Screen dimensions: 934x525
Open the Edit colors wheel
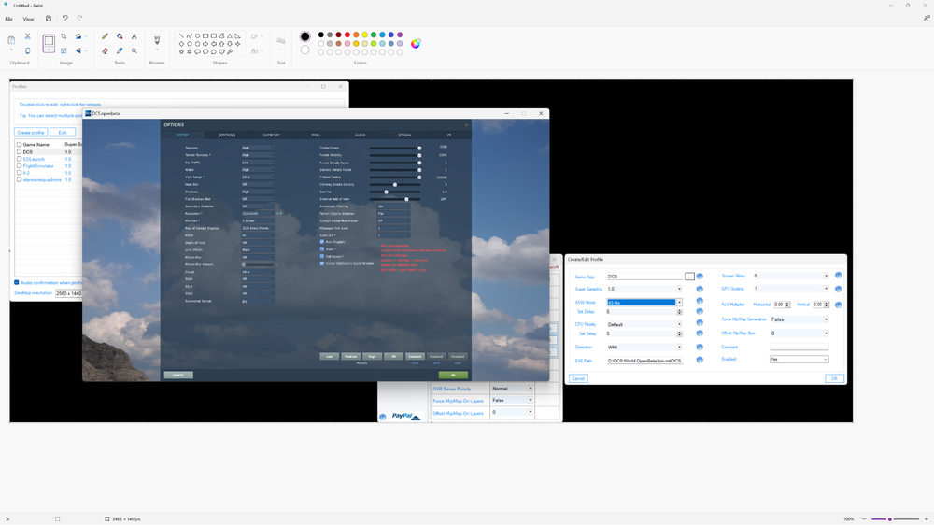click(x=416, y=44)
